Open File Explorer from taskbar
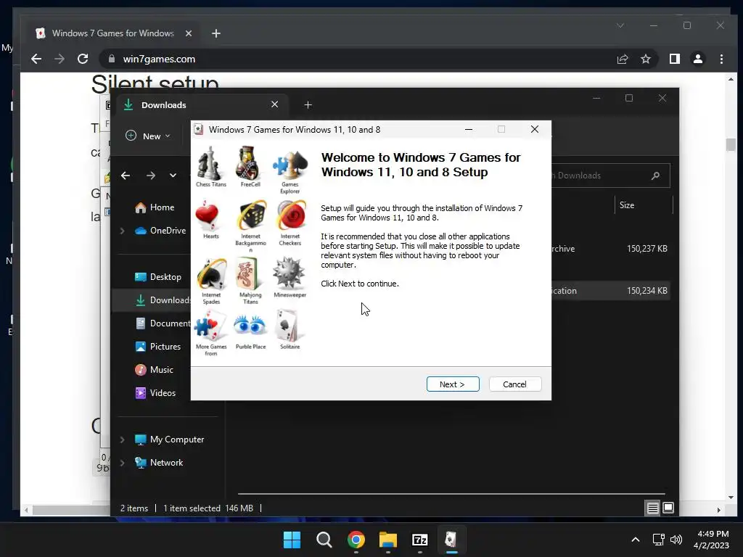This screenshot has height=557, width=743. click(x=388, y=540)
